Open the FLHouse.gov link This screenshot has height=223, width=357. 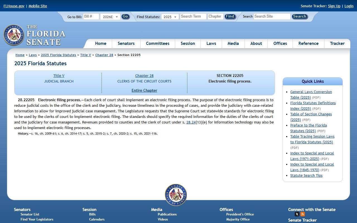14,6
